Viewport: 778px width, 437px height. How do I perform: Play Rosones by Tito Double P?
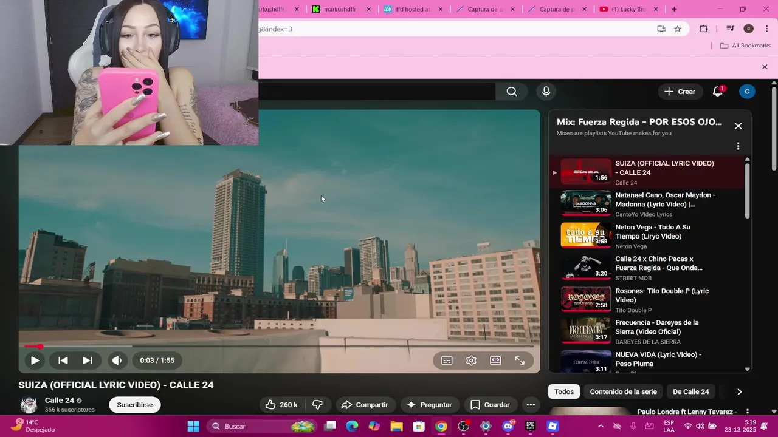[647, 300]
